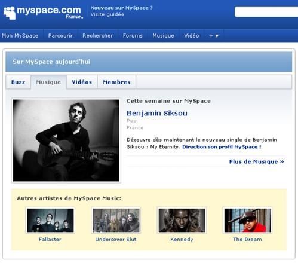Viewport: 298px width, 263px height.
Task: Click the France location text under Pop
Action: (135, 127)
